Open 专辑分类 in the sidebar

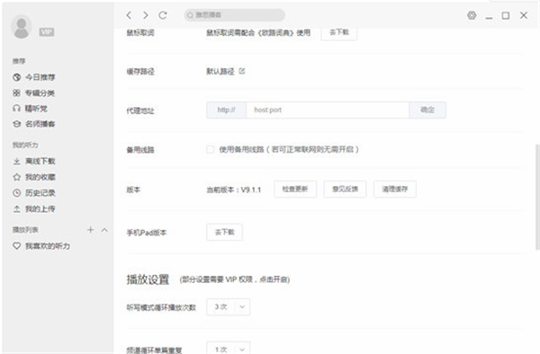click(x=34, y=93)
